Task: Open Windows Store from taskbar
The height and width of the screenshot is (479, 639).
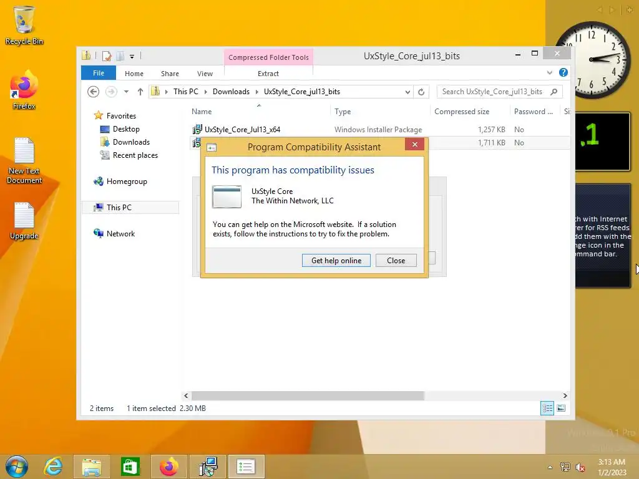Action: coord(130,467)
